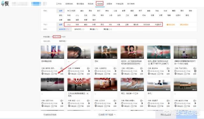Click the download icon on the 01:00 video card

point(132,106)
